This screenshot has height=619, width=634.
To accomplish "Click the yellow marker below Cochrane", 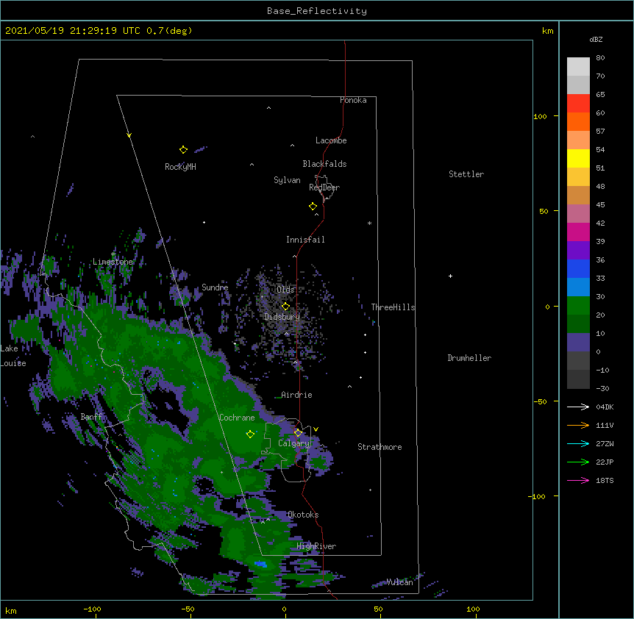I will 250,434.
